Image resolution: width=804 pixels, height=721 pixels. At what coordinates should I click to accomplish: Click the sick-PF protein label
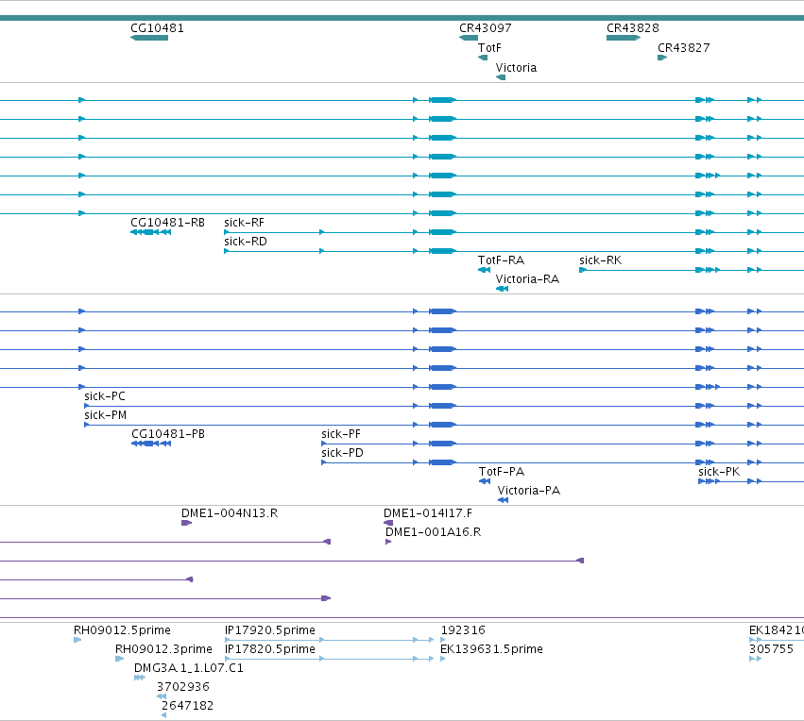[340, 434]
